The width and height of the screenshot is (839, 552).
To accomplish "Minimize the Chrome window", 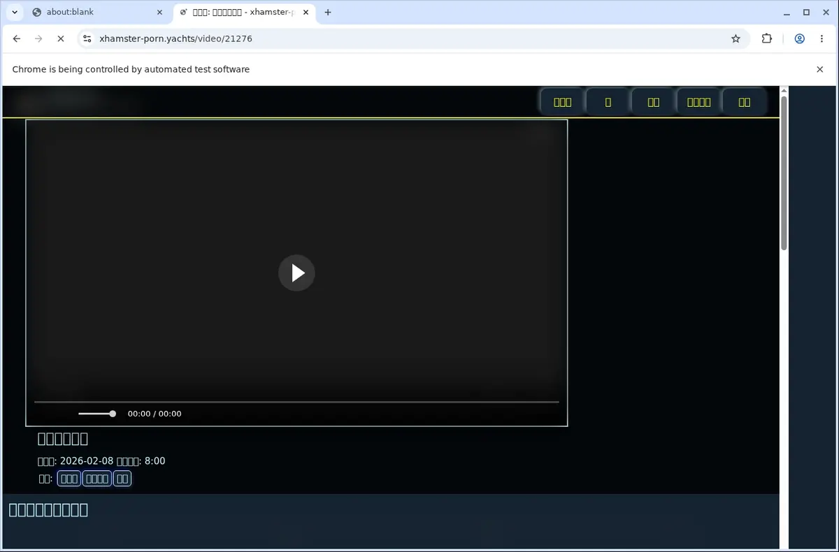I will (787, 12).
